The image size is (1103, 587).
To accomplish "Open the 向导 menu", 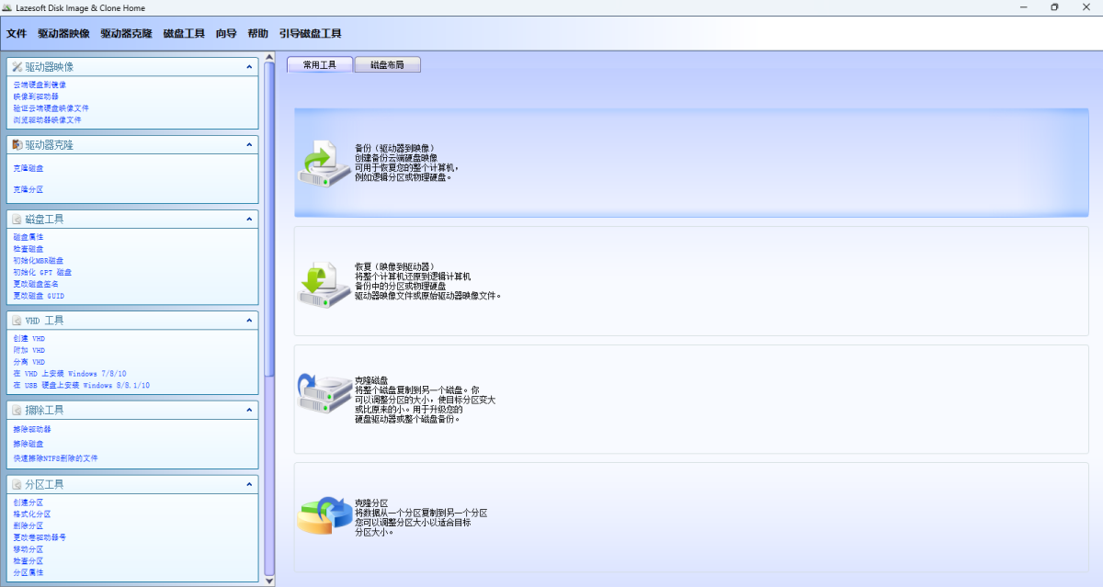I will [x=226, y=34].
